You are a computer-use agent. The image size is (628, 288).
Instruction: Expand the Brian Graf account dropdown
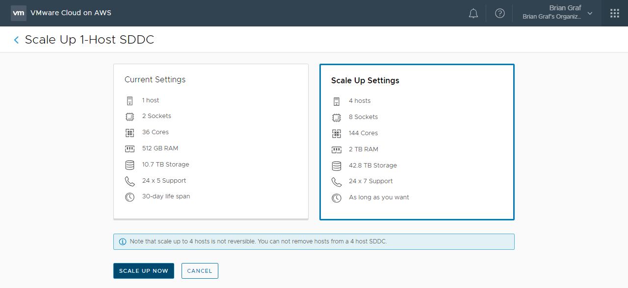590,13
